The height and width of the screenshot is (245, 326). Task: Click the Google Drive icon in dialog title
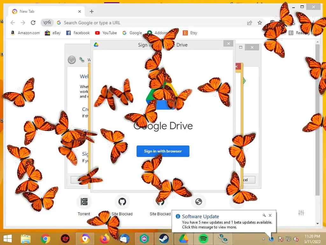(x=96, y=45)
